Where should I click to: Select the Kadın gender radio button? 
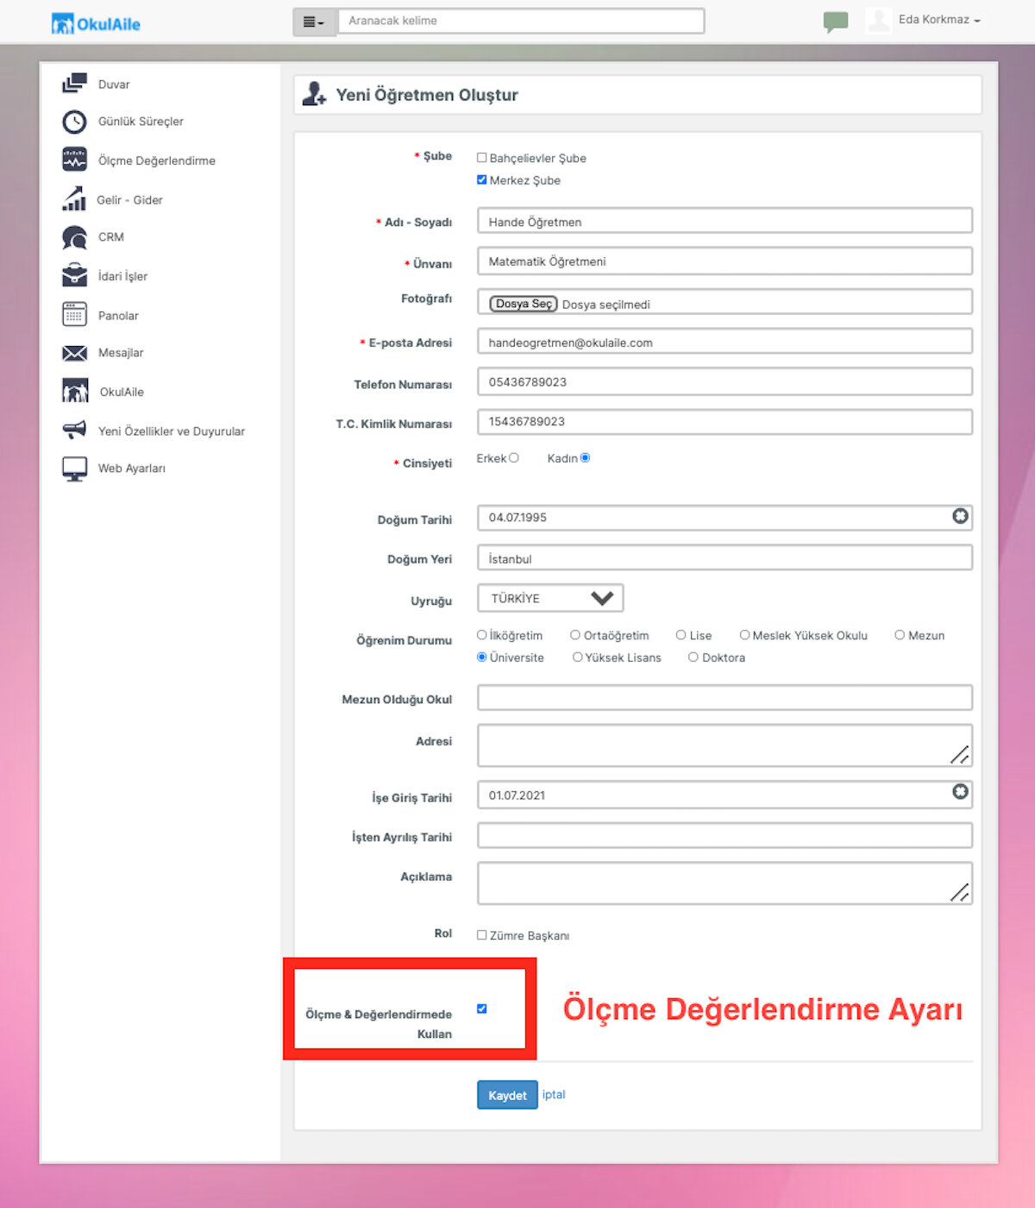586,458
